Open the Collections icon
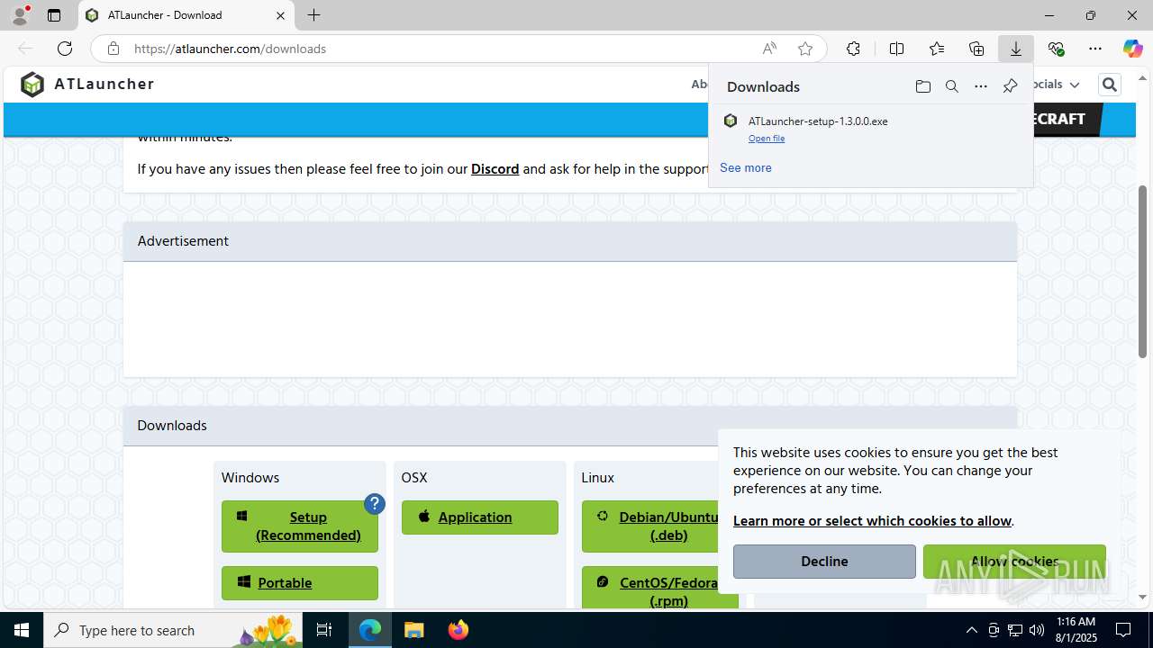 pos(976,49)
